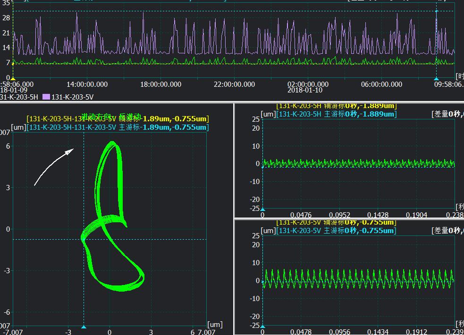Click the orbit cyan 主游标 readout -1.89um,-0.755um
The image size is (464, 335).
coord(118,127)
